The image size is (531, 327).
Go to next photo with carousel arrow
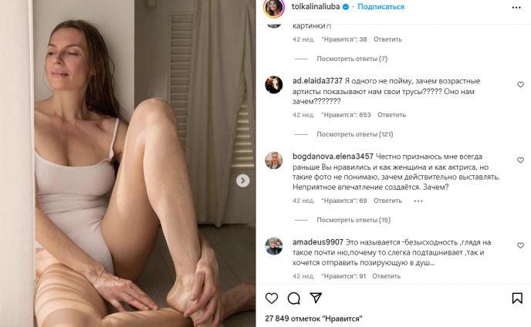click(243, 180)
